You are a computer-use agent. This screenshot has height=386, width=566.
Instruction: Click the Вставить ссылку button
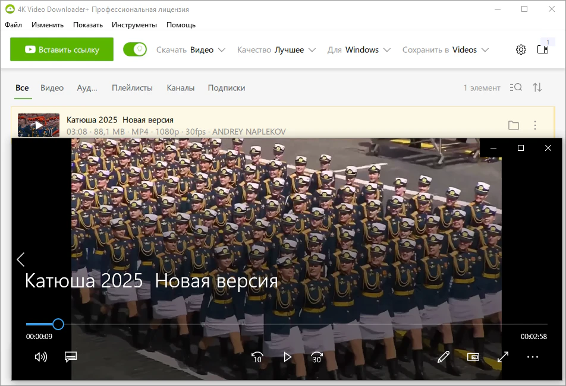click(62, 49)
